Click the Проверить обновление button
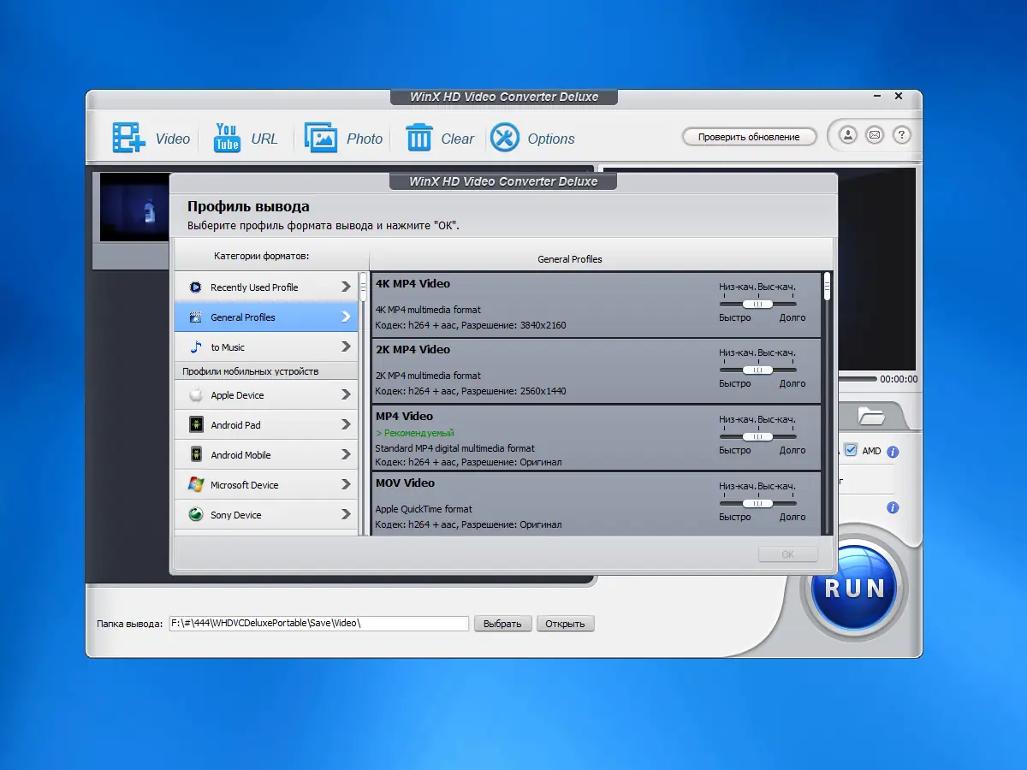Screen dimensions: 1027x770 (749, 137)
